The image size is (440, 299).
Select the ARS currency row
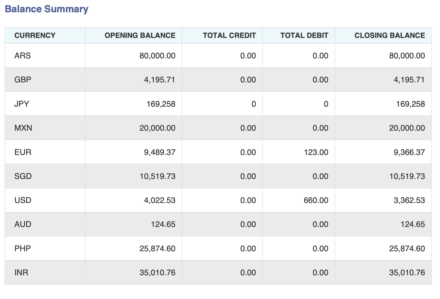point(22,55)
